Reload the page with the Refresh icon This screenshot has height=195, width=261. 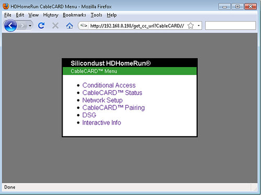[x=41, y=26]
